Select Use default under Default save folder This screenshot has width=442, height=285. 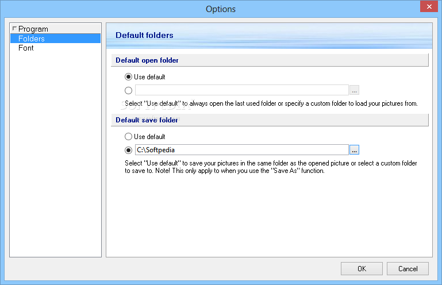point(128,136)
